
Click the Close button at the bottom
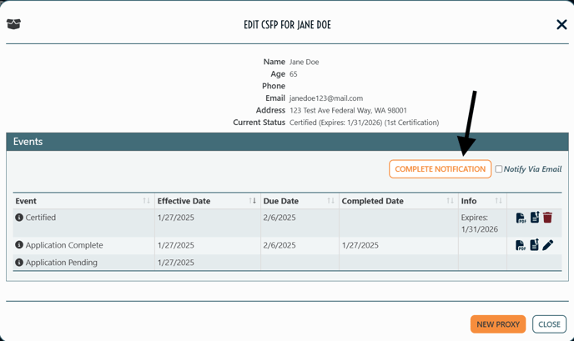(549, 324)
